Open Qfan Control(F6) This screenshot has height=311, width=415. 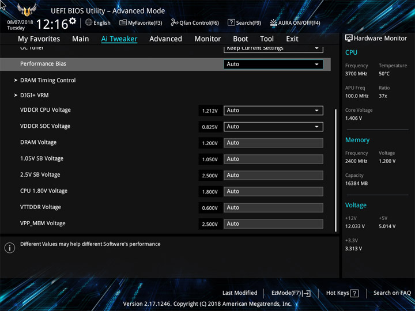pos(195,22)
